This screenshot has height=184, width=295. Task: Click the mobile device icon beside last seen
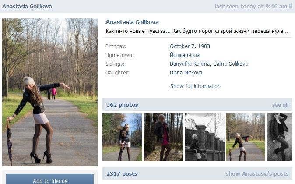291,6
